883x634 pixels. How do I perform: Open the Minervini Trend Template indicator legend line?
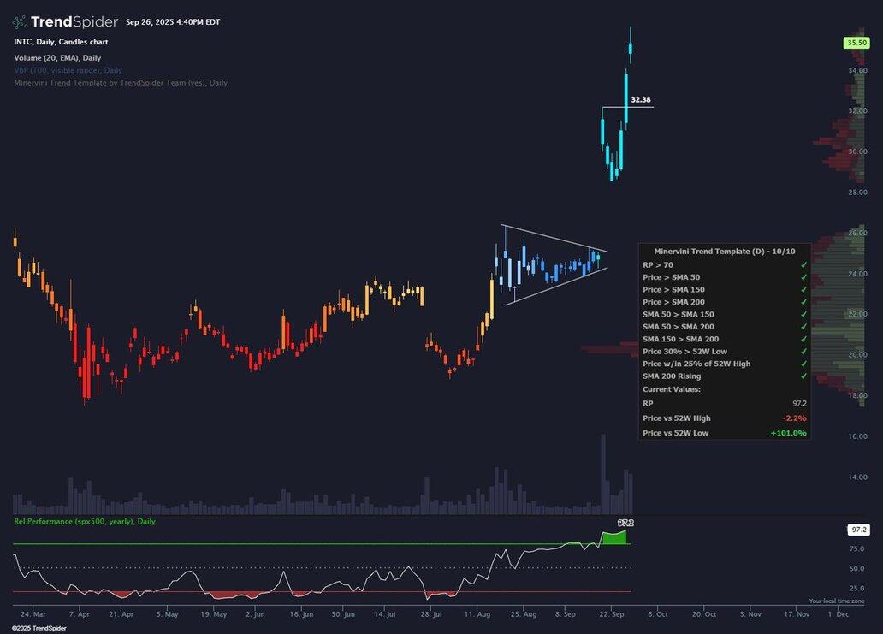coord(121,83)
